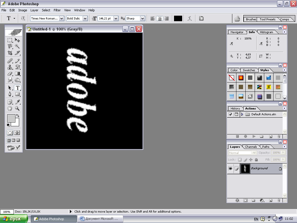
Task: Open Документ Microsoft taskbar button
Action: tap(100, 219)
